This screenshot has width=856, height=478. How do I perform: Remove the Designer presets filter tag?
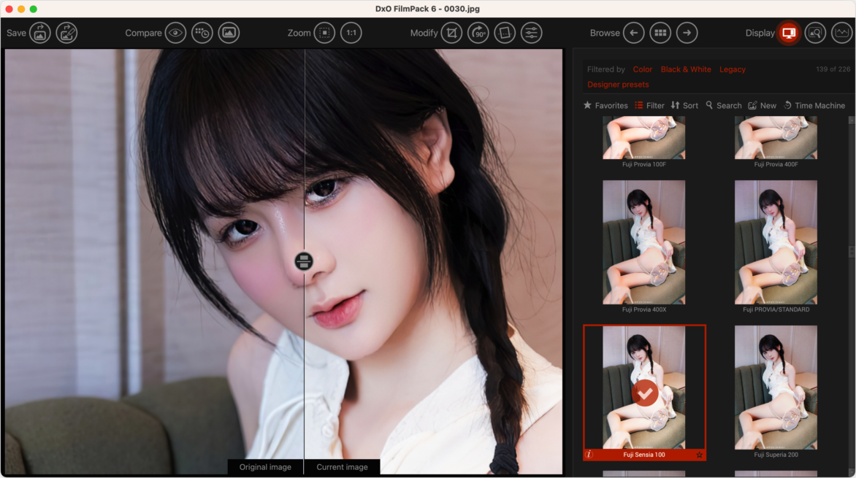coord(618,85)
